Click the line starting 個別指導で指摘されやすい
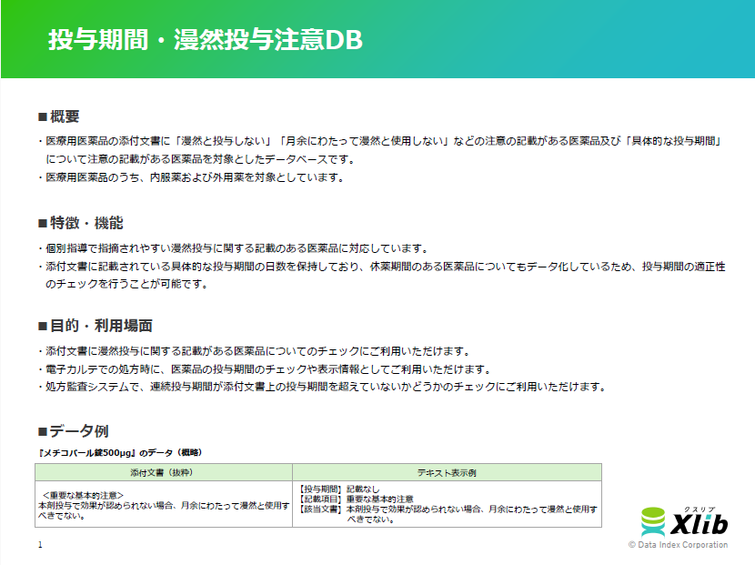755x565 pixels. tap(234, 248)
